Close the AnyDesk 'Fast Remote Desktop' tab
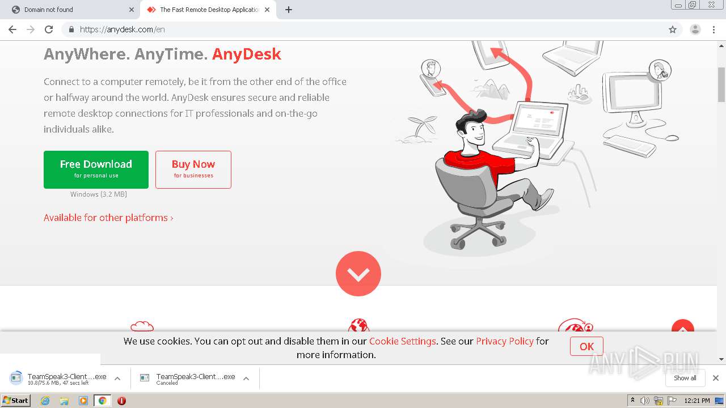Viewport: 726px width, 408px height. [267, 10]
